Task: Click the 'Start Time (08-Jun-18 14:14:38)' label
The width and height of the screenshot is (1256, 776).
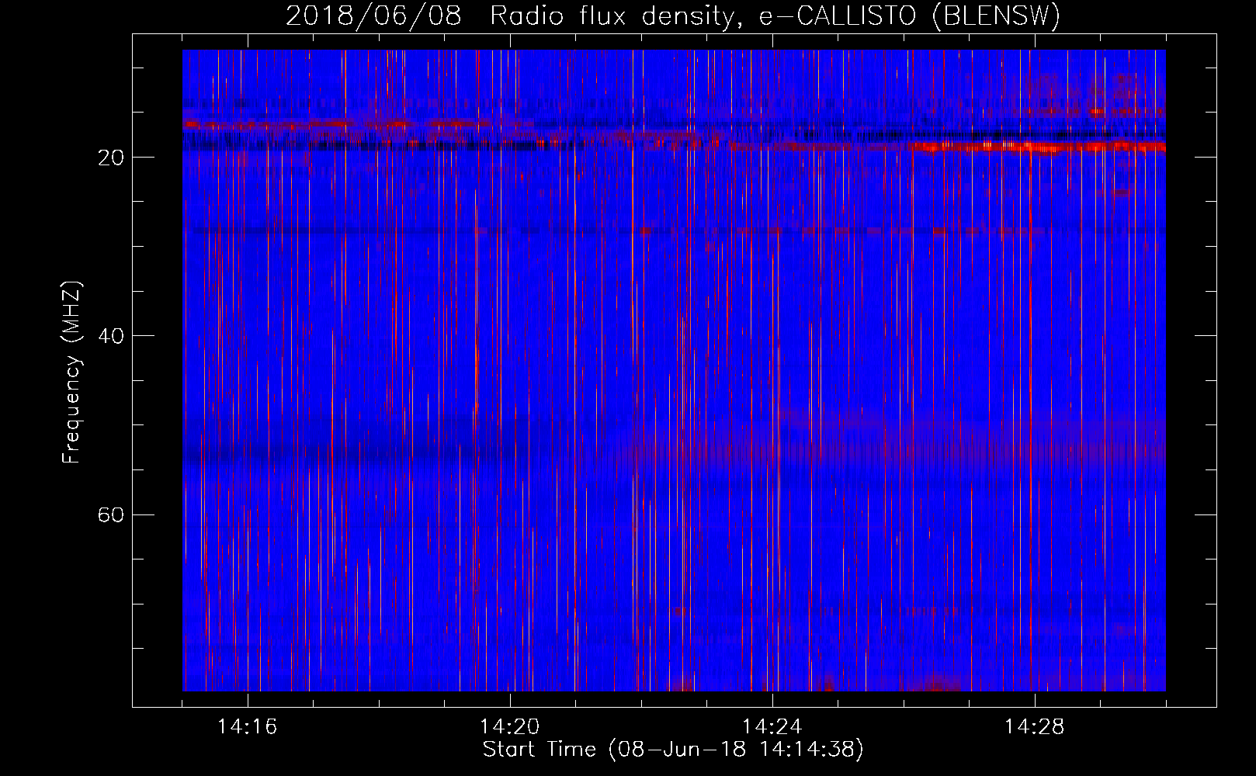Action: [x=673, y=750]
